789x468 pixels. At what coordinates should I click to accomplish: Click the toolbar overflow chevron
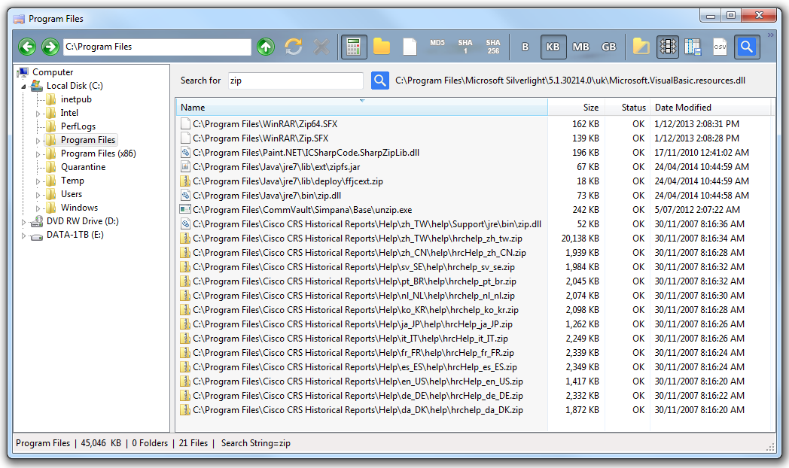click(x=769, y=33)
